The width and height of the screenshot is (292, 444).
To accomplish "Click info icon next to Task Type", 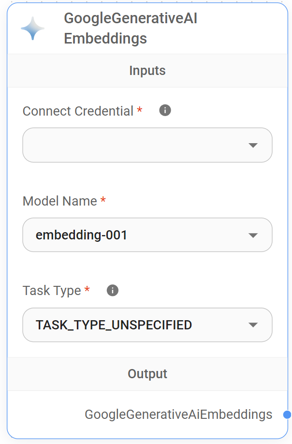I will pos(113,290).
